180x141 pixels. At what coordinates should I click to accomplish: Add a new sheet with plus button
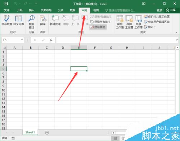(47, 133)
